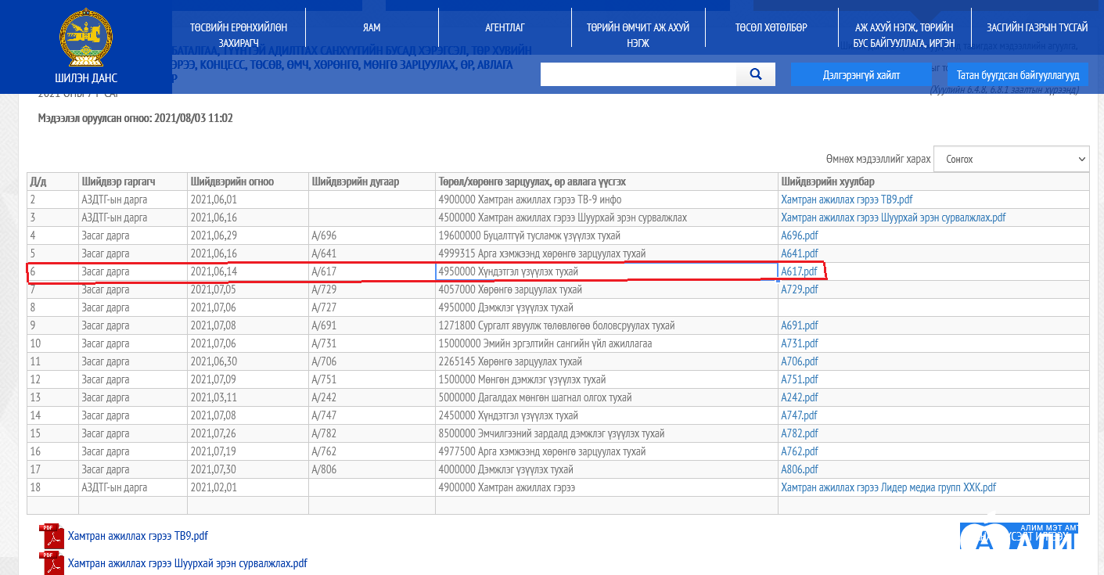Select cell 19600000 Буцалтгүй тусламж үзүүлэх тухай
Screen dimensions: 1104x575
click(606, 235)
